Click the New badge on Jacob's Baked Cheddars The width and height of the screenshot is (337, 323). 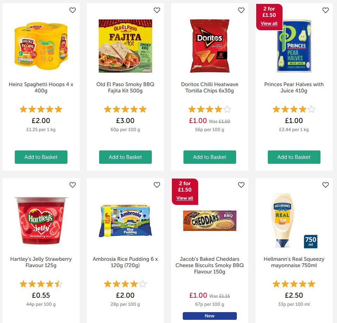(x=209, y=316)
